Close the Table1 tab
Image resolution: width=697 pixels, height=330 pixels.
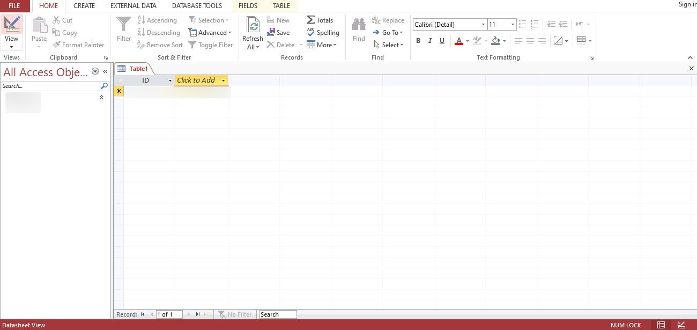pyautogui.click(x=692, y=69)
